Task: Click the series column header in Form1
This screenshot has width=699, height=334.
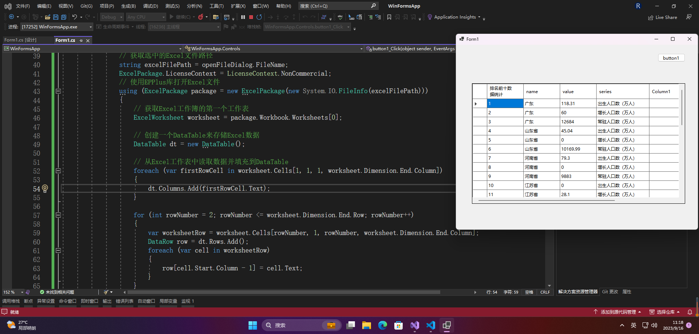Action: coord(623,92)
